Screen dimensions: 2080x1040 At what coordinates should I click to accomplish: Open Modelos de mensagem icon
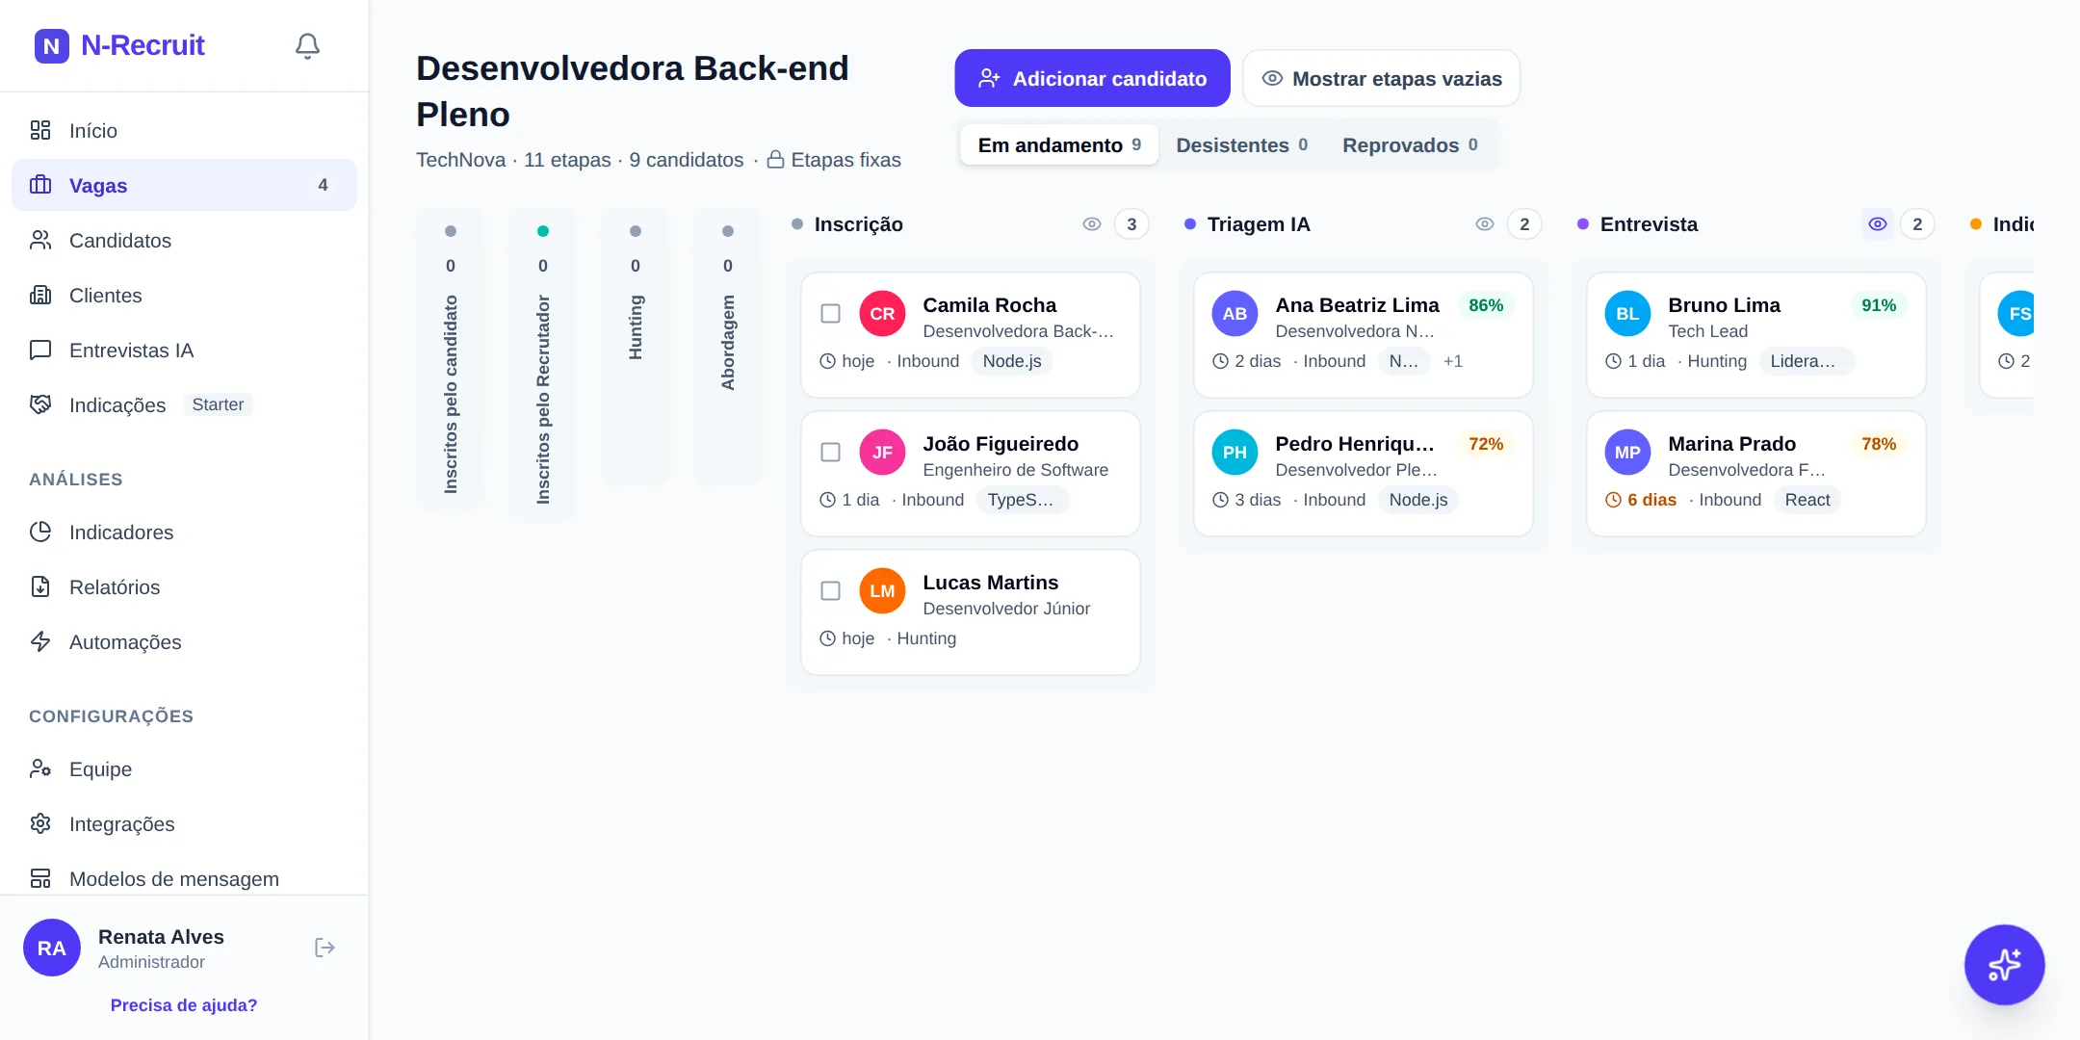40,878
